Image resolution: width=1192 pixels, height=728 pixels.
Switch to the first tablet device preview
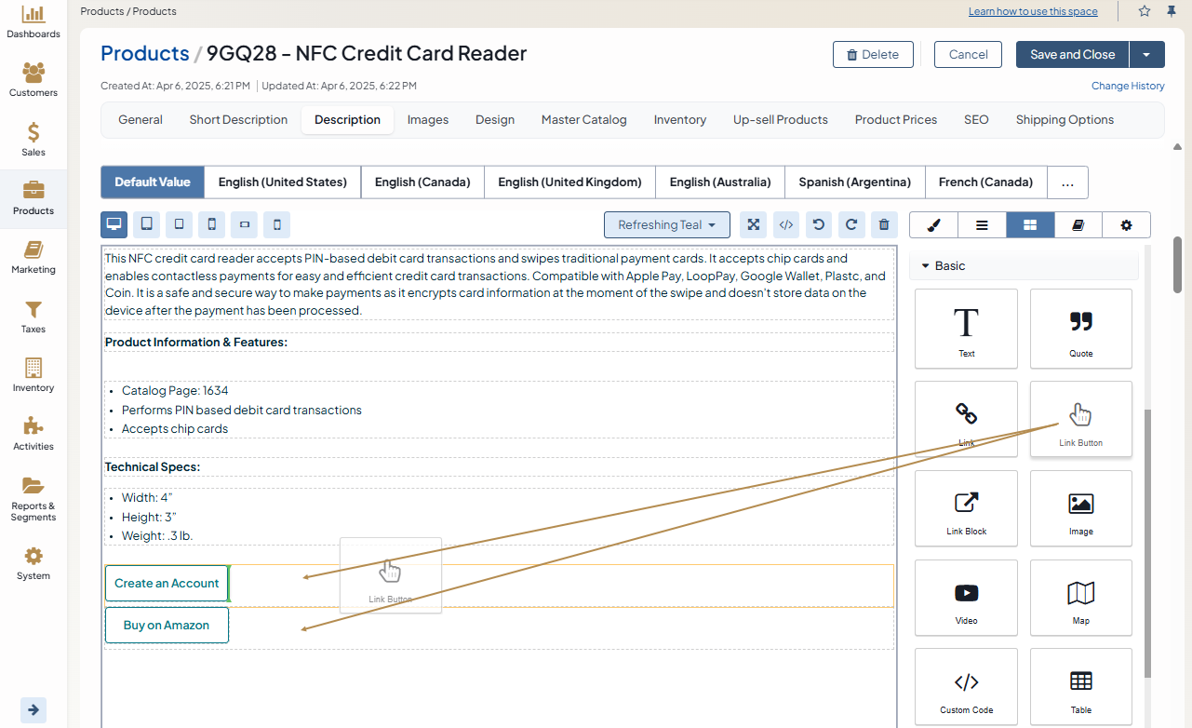(146, 224)
